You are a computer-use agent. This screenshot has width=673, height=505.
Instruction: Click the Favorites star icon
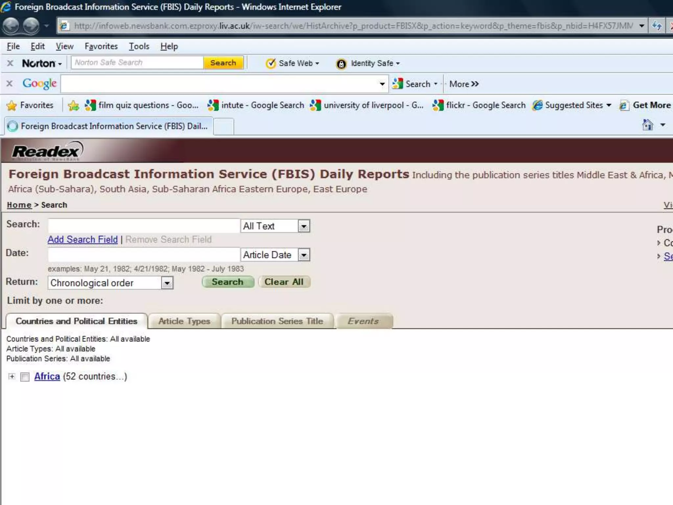tap(12, 106)
